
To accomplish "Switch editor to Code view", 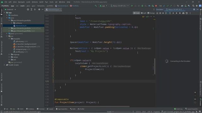I will [136, 13].
